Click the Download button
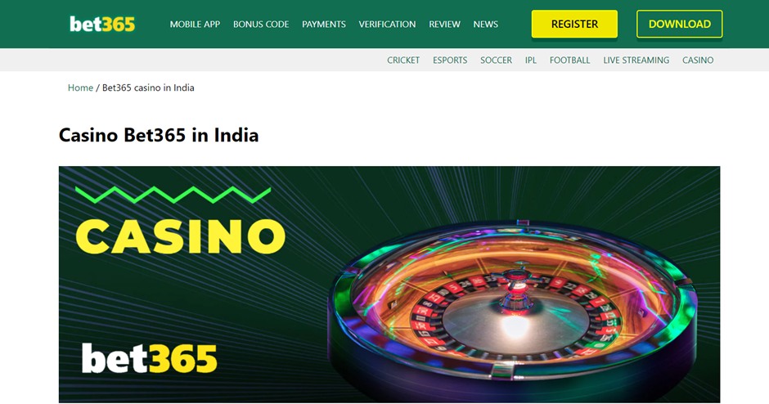 679,24
